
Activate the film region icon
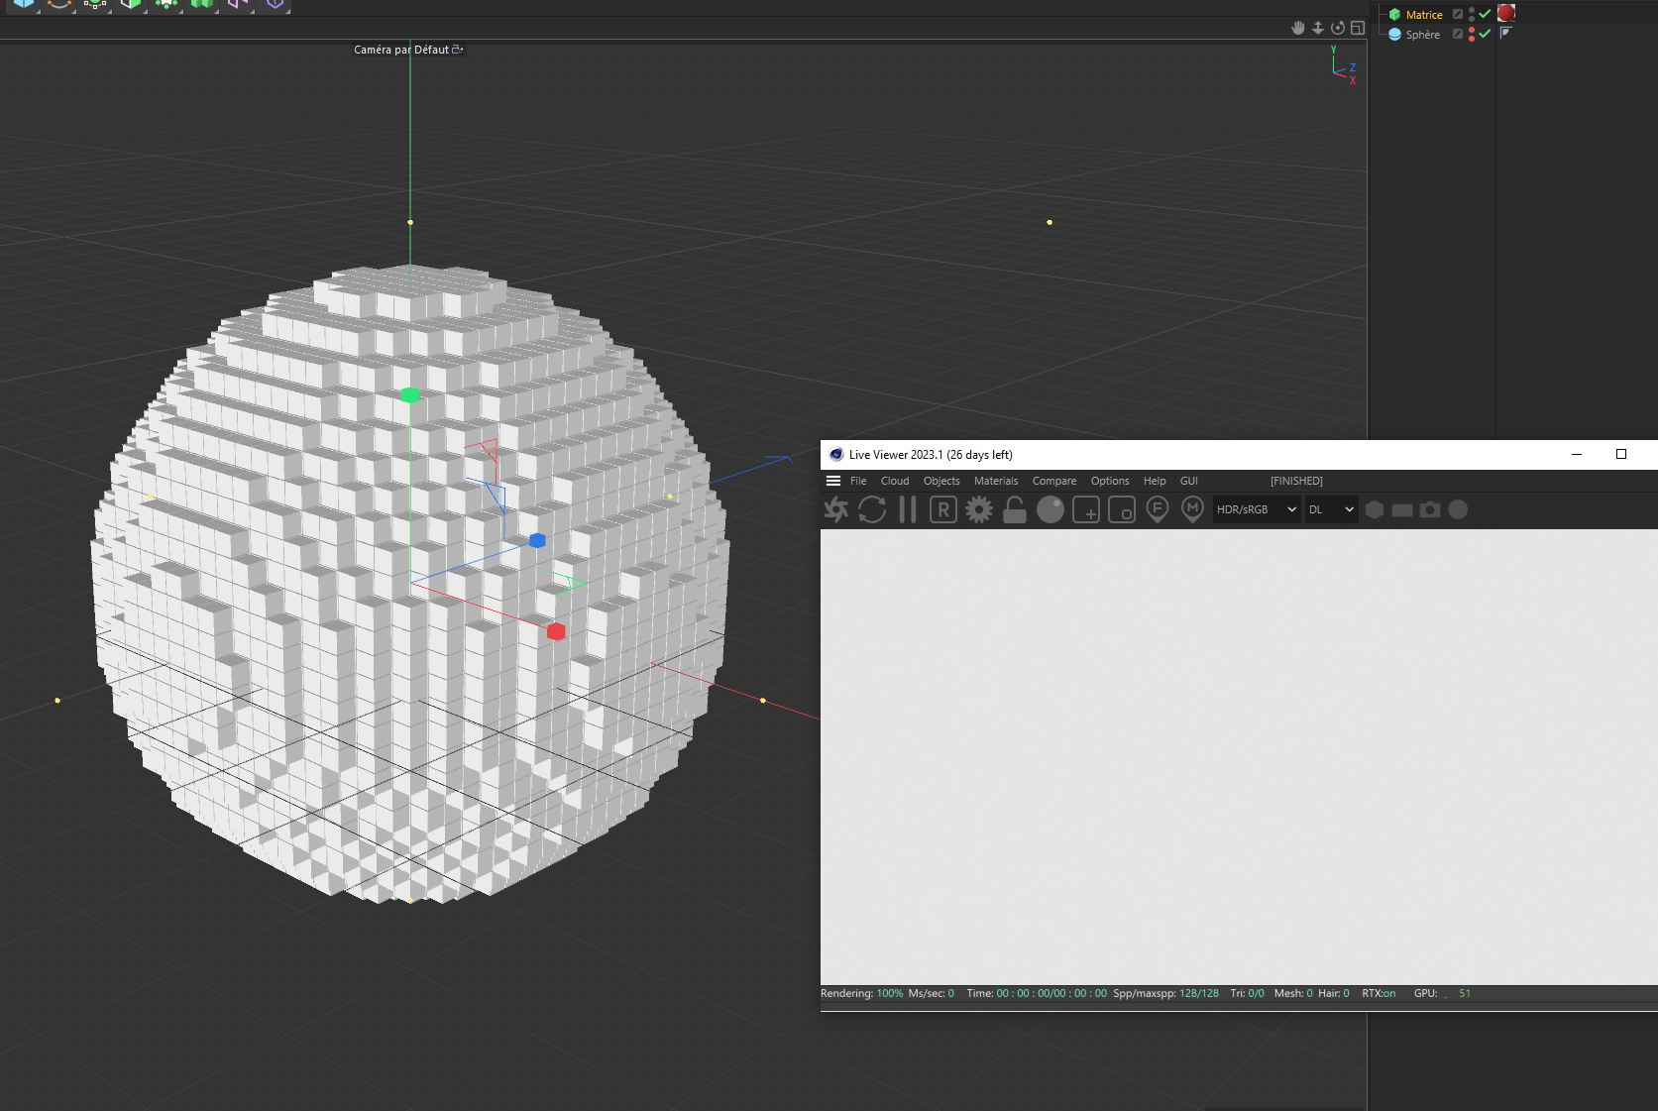click(x=1122, y=509)
